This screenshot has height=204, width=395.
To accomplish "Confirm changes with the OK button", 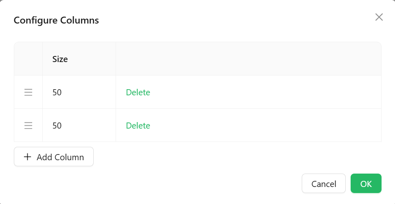I will 366,183.
